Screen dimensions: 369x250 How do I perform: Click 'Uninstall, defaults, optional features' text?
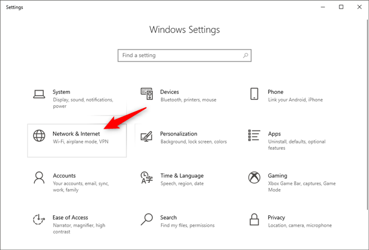(297, 145)
